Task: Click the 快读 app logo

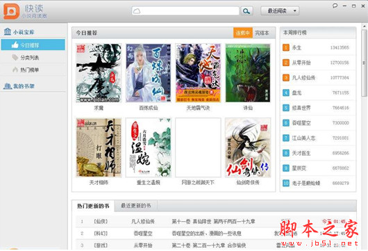Action: click(11, 11)
